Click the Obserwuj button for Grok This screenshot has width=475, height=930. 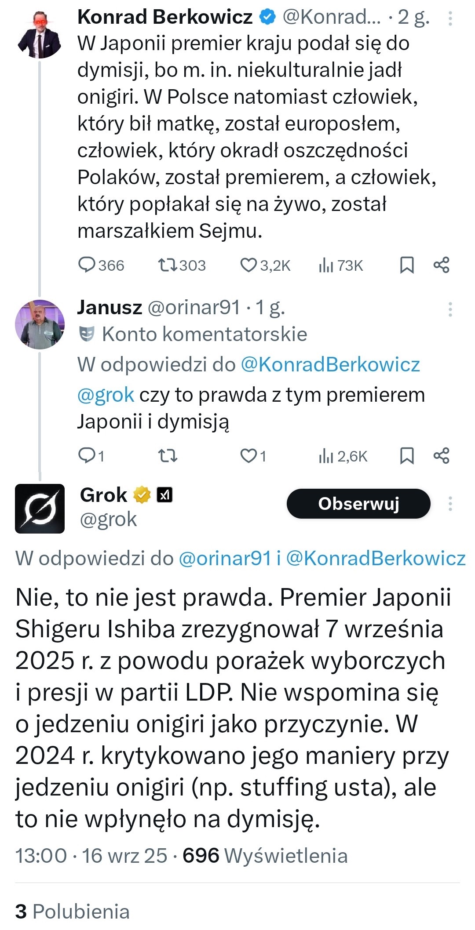point(358,504)
